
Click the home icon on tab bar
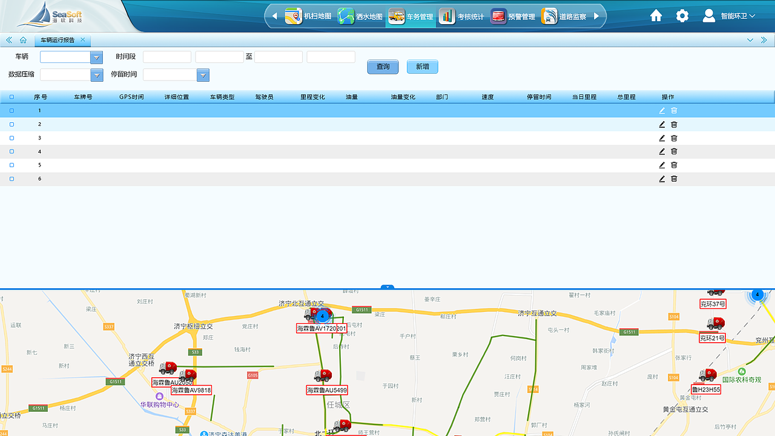click(23, 40)
